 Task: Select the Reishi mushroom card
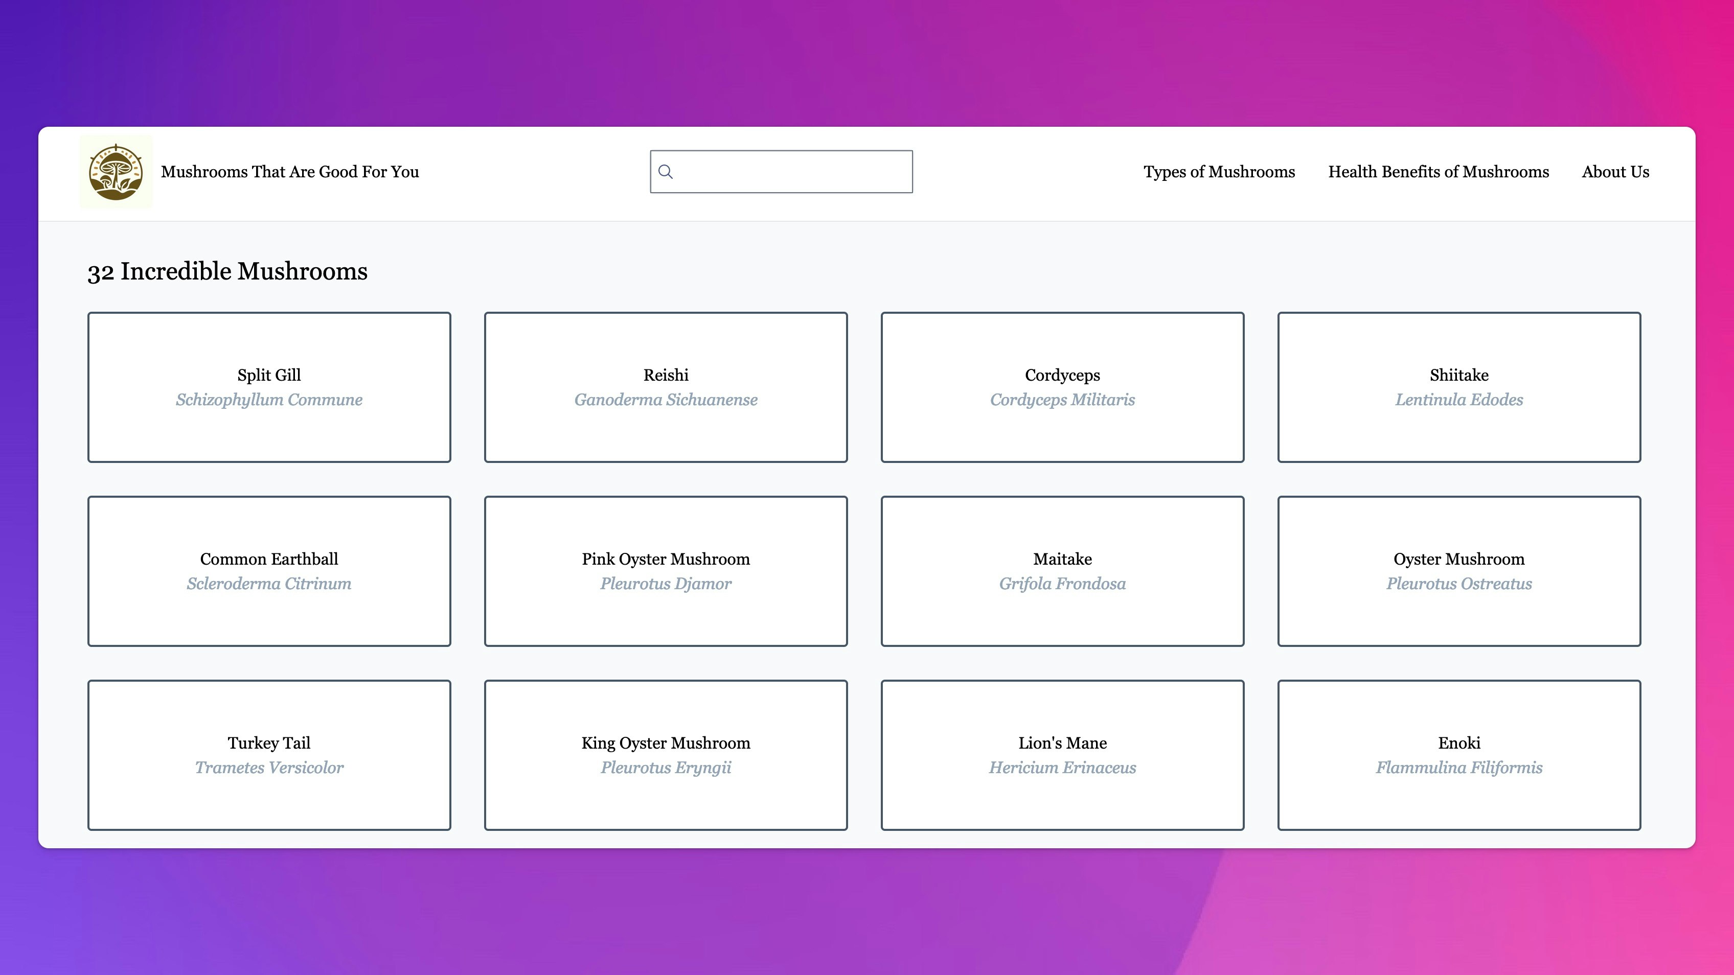pyautogui.click(x=665, y=387)
